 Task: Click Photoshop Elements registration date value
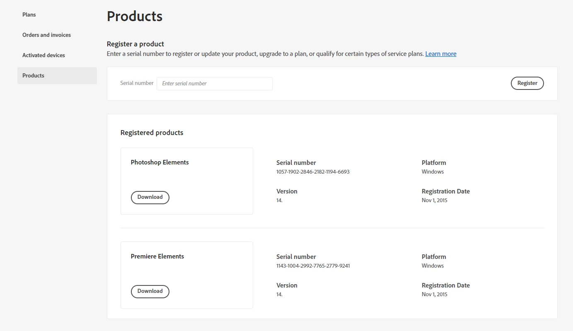point(434,201)
